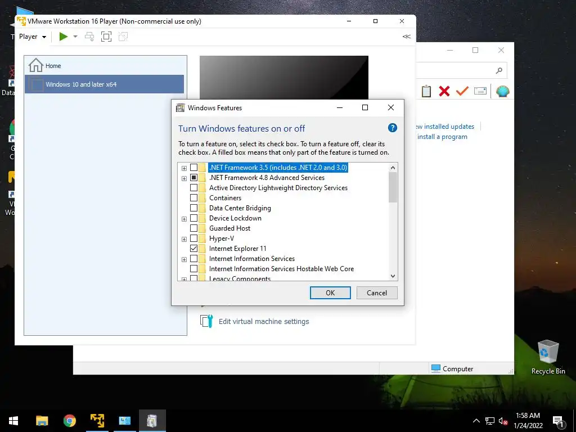
Task: Click the Edit virtual machine settings icon
Action: coord(207,321)
